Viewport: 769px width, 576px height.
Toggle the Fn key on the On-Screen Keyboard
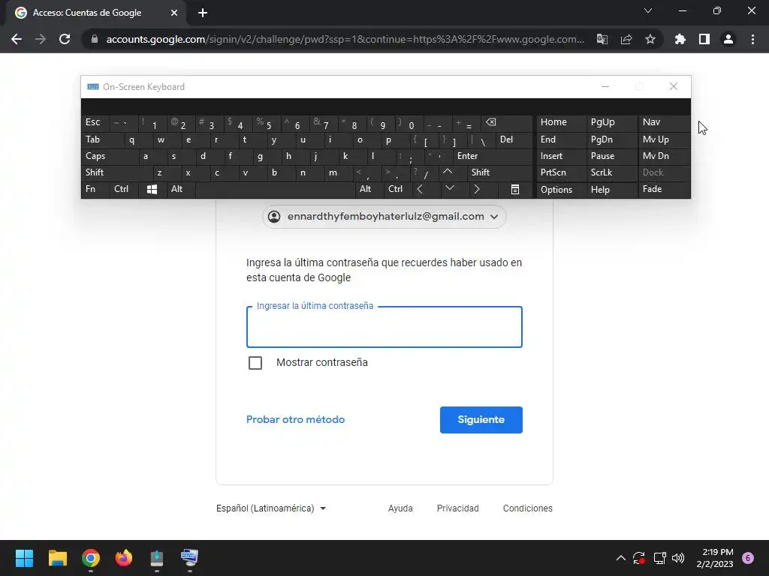pos(95,190)
